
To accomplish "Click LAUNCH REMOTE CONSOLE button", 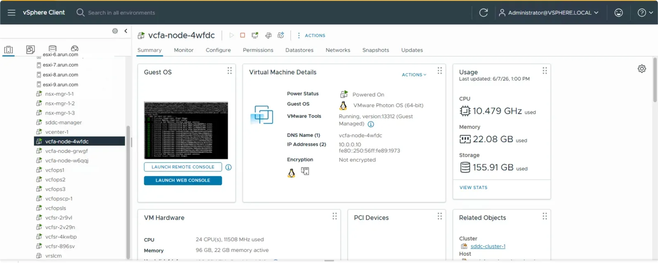I will pyautogui.click(x=183, y=167).
